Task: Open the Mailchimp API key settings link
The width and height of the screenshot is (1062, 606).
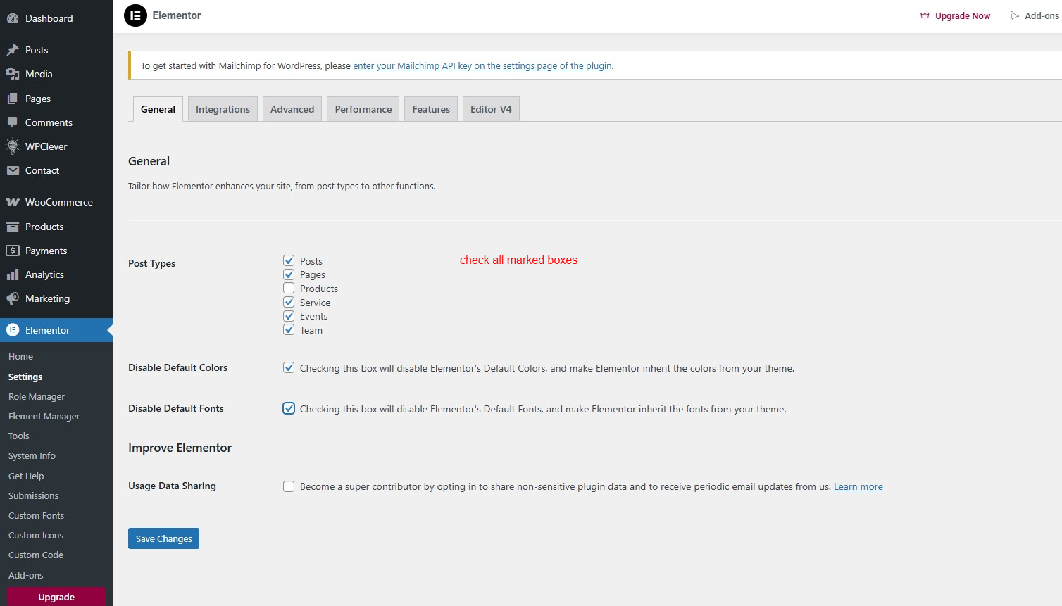Action: click(x=482, y=66)
